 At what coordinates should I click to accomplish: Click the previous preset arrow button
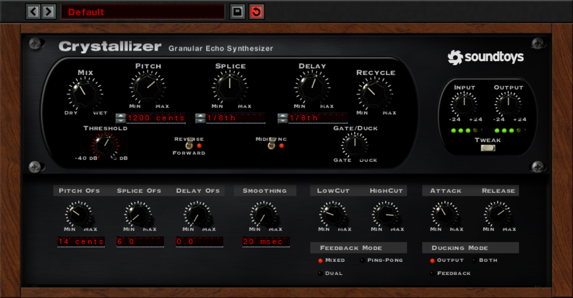(33, 12)
